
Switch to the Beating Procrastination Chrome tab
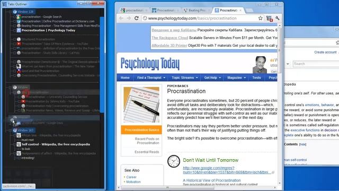click(x=197, y=10)
